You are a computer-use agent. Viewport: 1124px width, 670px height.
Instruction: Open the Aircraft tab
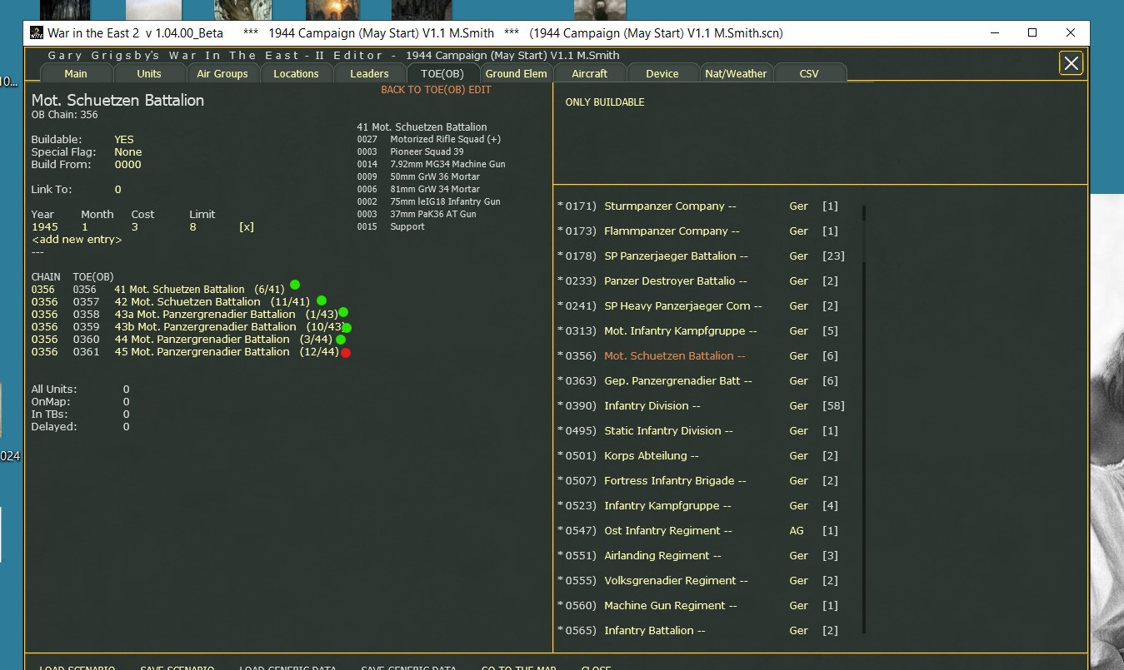tap(590, 73)
